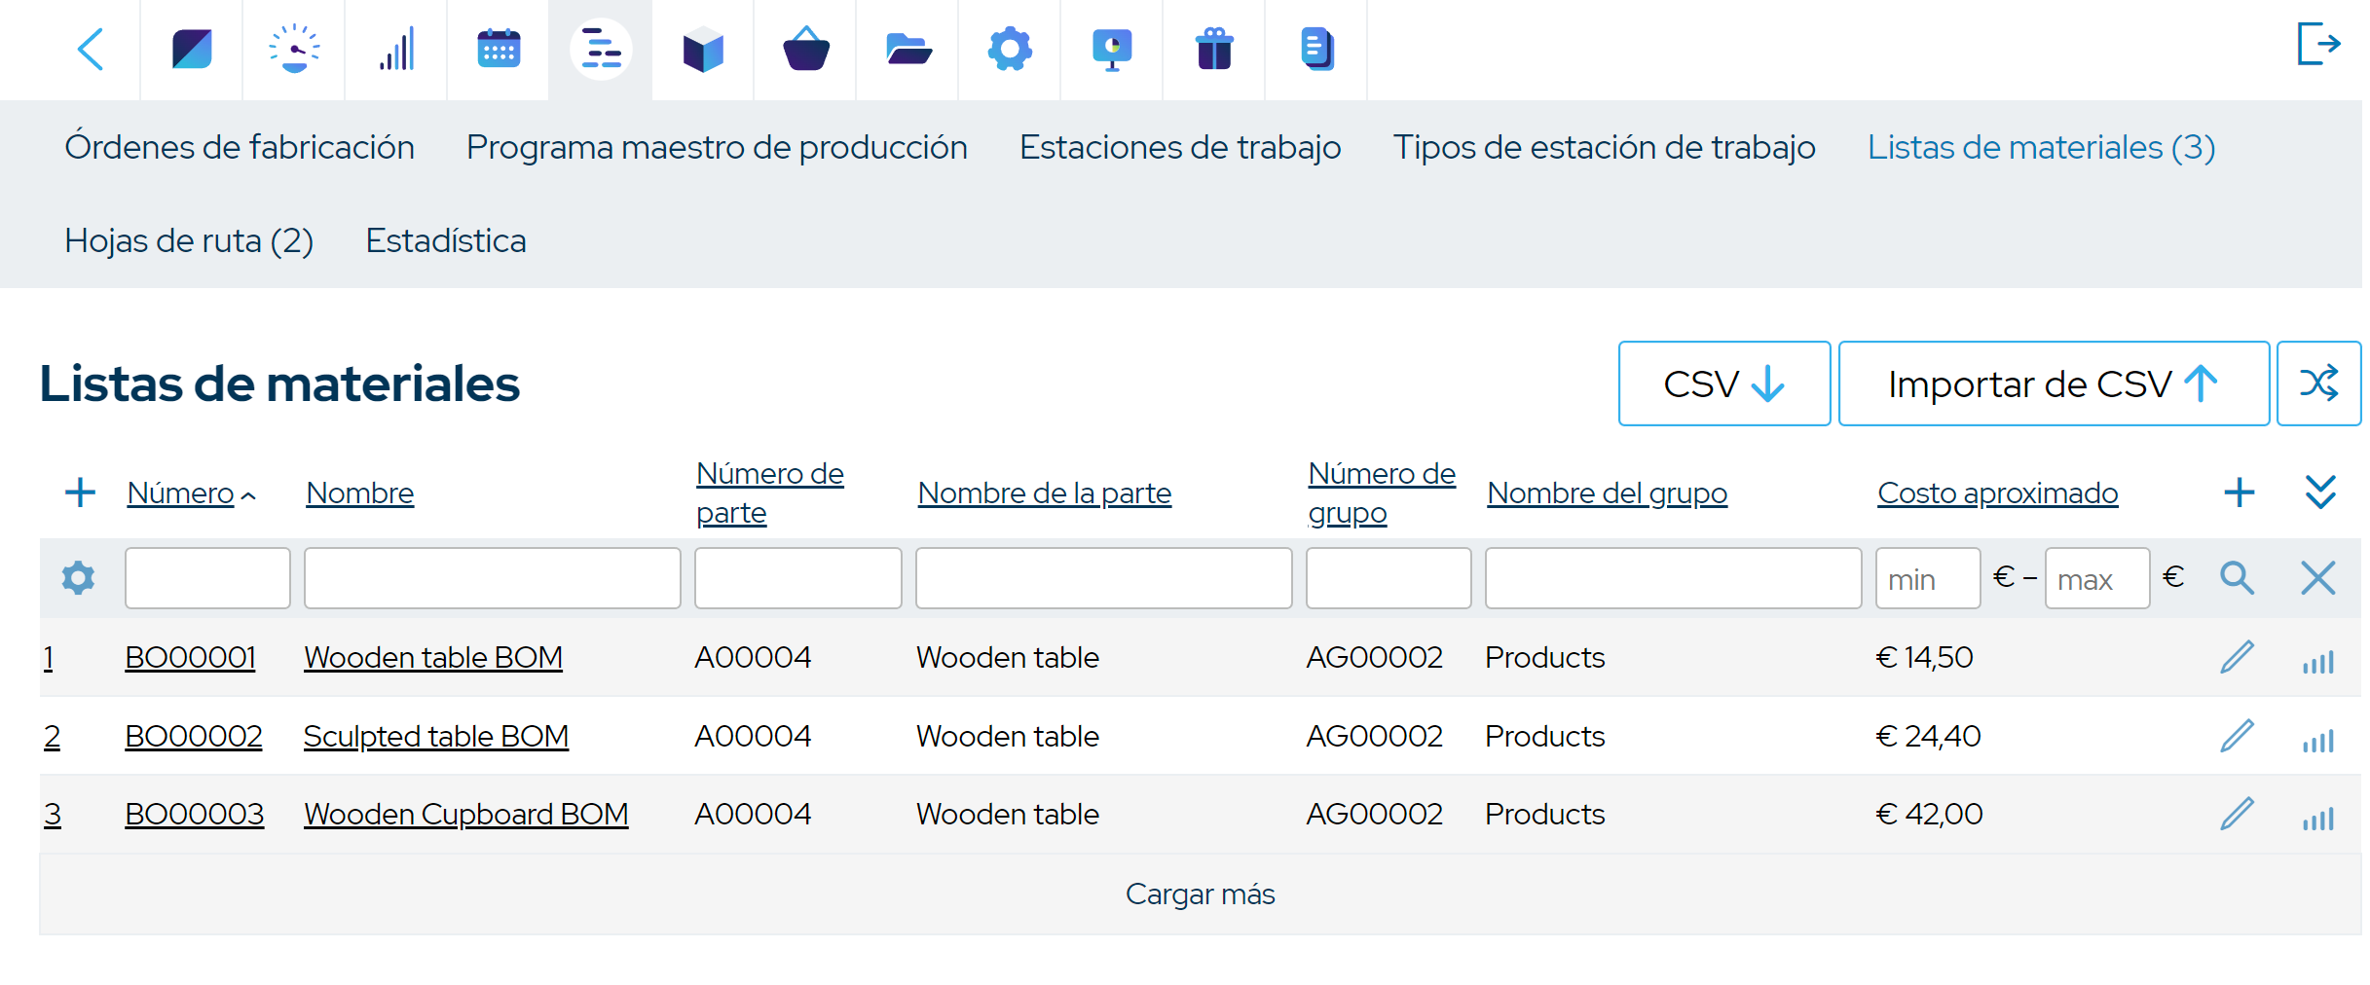The height and width of the screenshot is (985, 2370).
Task: Click the filter search magnifier icon
Action: [2237, 578]
